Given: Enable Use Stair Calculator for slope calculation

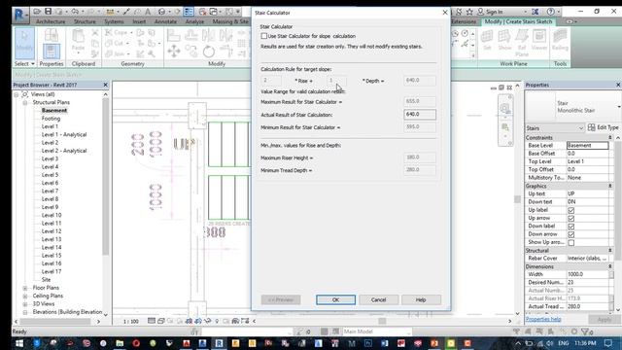Looking at the screenshot, I should [x=263, y=36].
